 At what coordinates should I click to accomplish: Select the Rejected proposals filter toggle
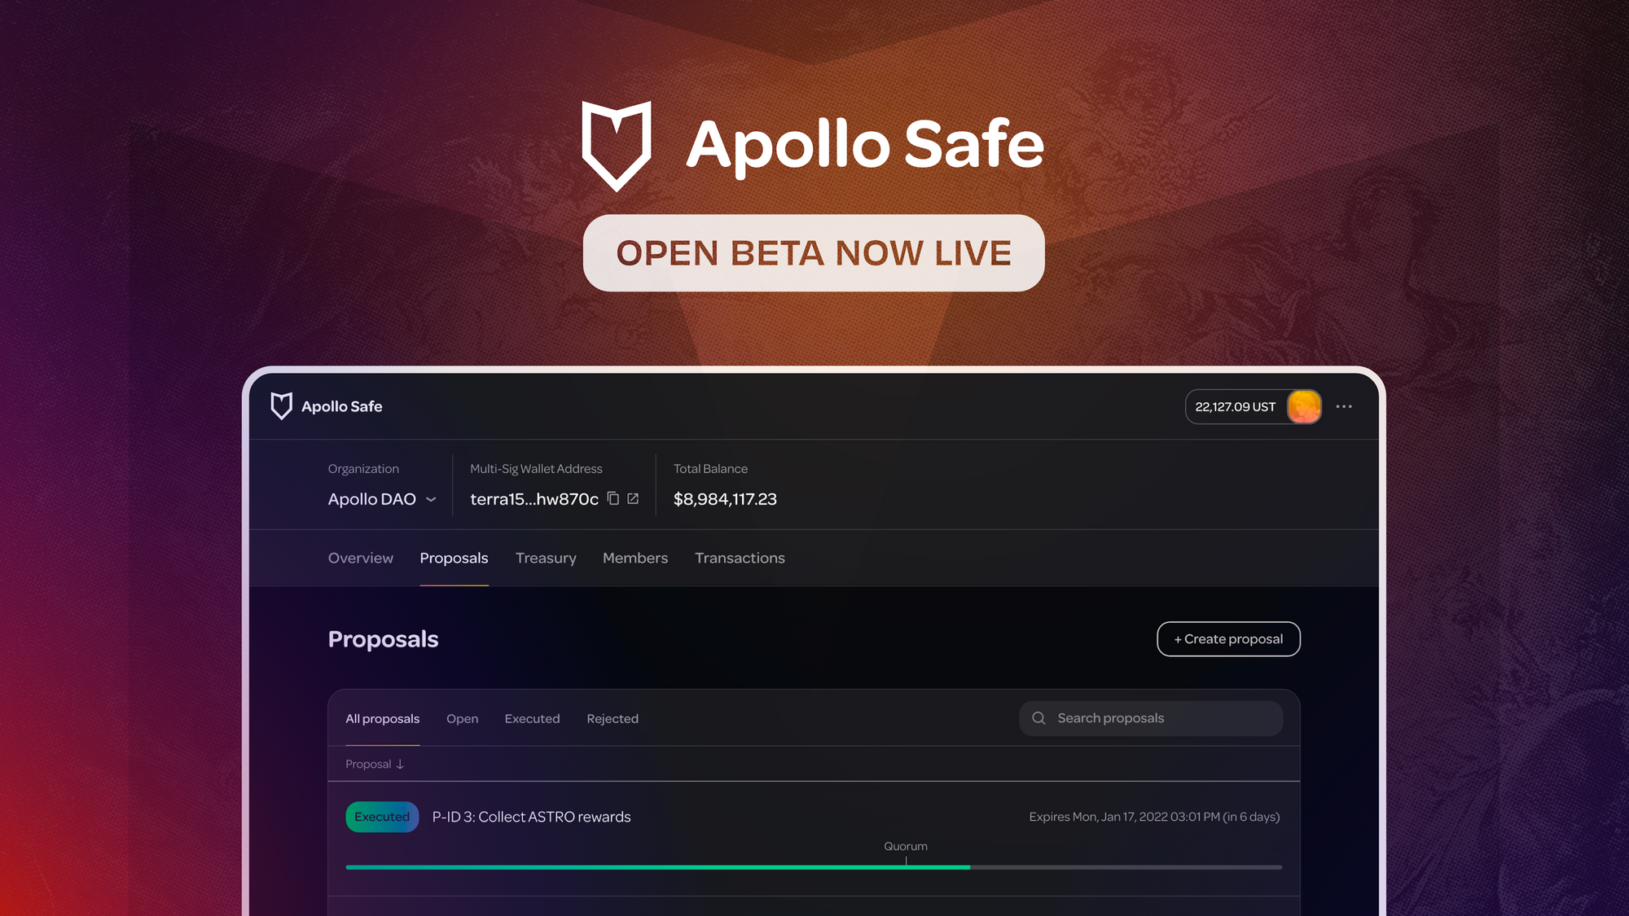(612, 718)
